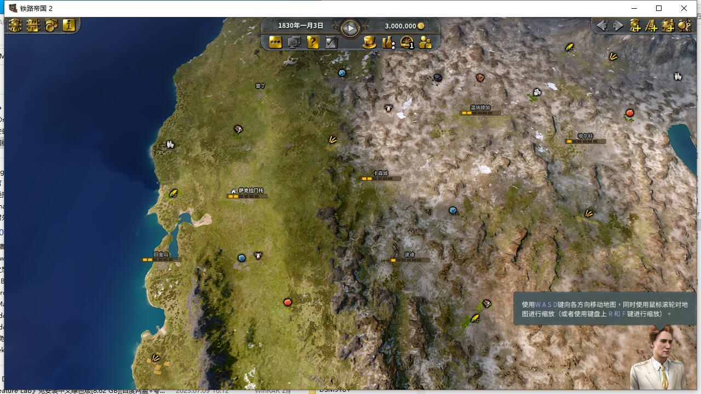Click the add new train icon
The width and height of the screenshot is (701, 394).
pos(635,25)
